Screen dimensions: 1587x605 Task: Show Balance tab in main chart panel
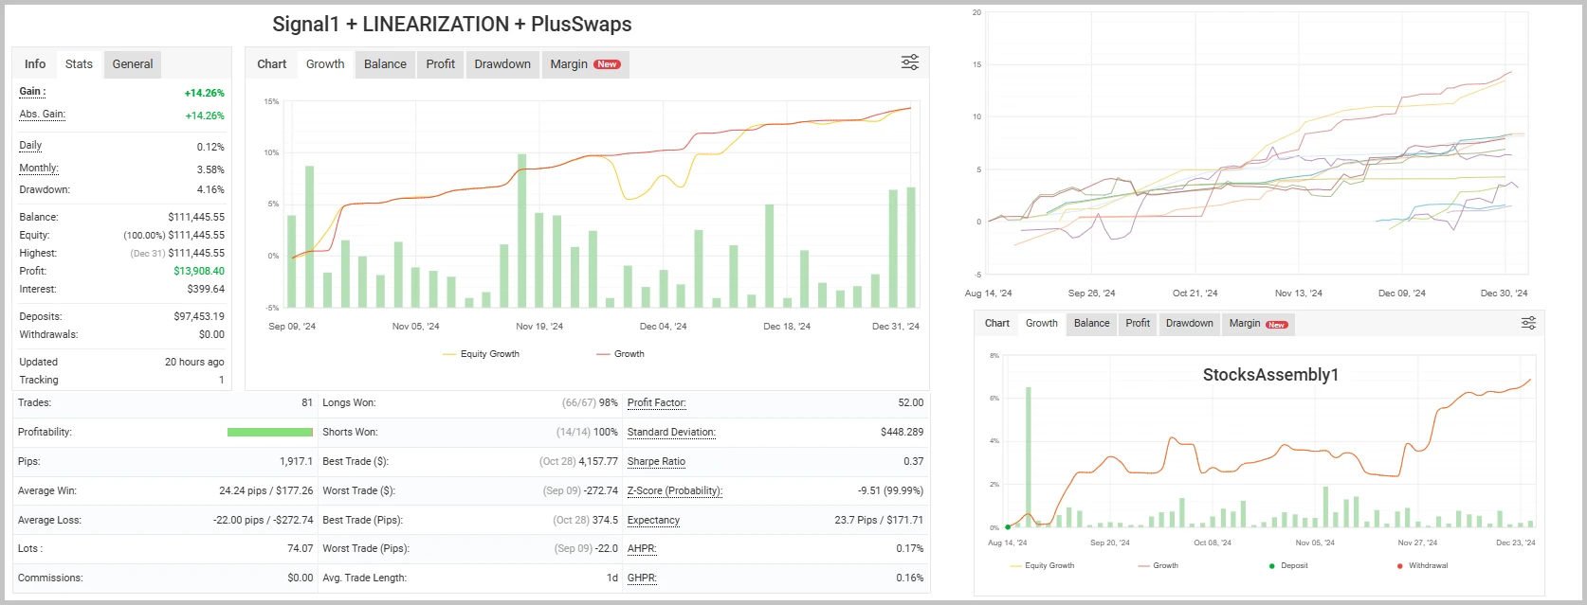(x=385, y=64)
